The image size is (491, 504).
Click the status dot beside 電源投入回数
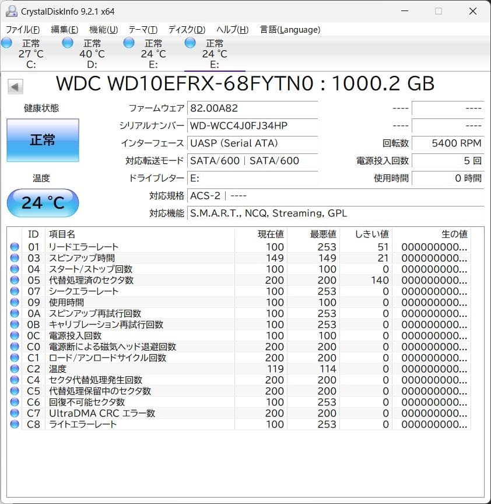pos(14,335)
